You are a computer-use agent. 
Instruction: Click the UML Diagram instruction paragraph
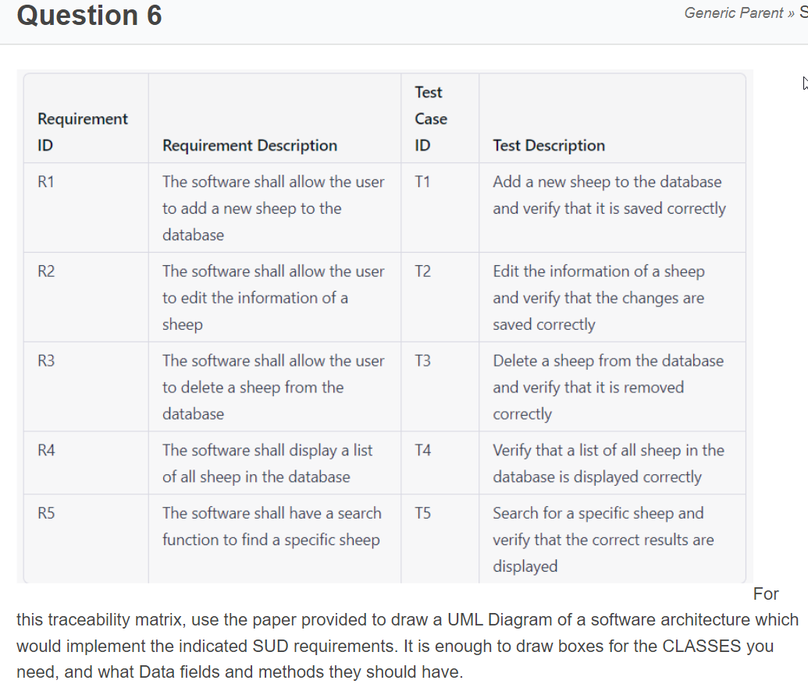[x=407, y=632]
